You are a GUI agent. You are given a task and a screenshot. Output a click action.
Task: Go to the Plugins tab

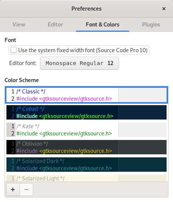[x=151, y=25]
